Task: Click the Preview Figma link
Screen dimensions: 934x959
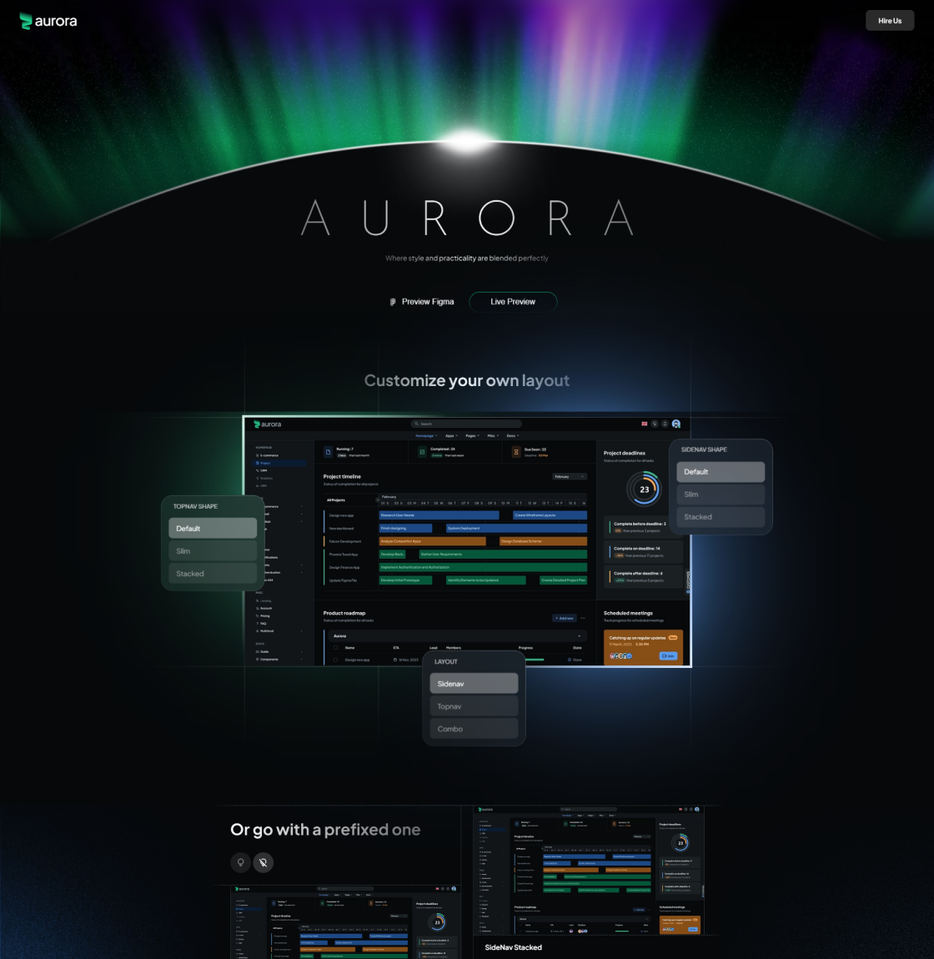Action: (x=422, y=302)
